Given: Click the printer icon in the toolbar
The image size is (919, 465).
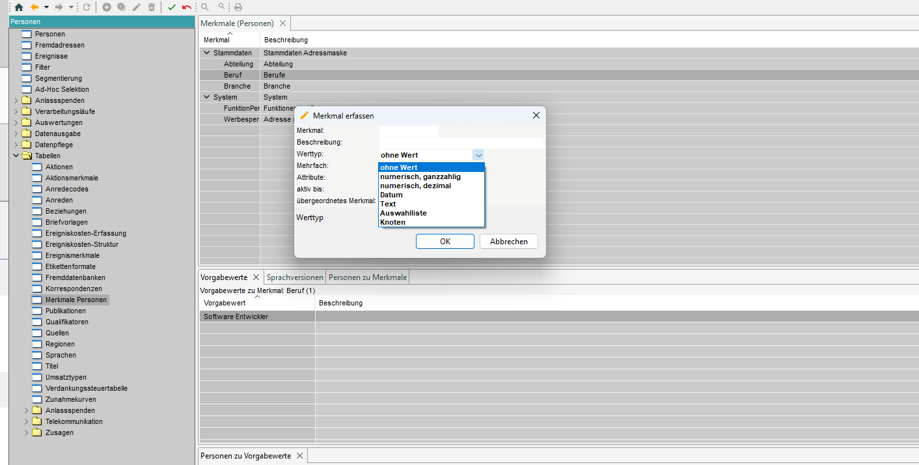Looking at the screenshot, I should tap(238, 7).
